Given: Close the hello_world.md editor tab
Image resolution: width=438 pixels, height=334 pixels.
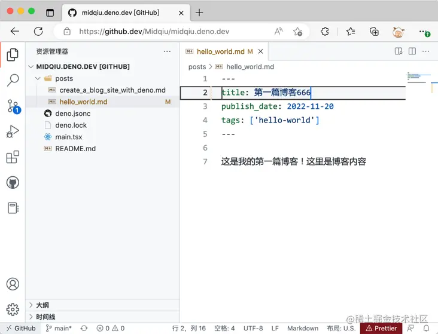Looking at the screenshot, I should (x=260, y=51).
